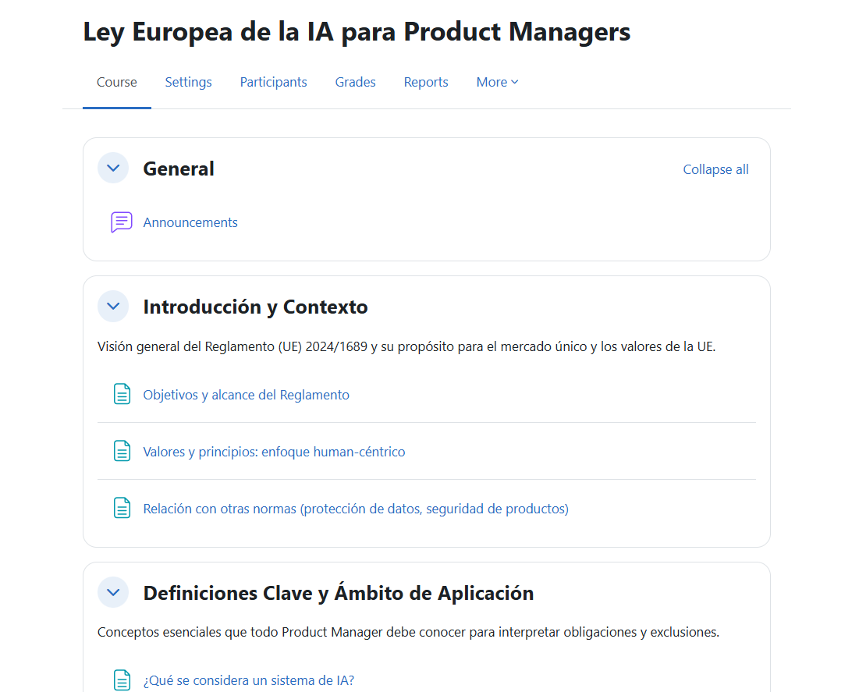Open the More dropdown menu

(497, 82)
